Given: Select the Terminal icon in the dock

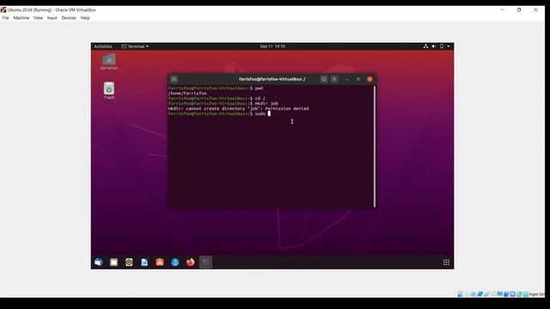Looking at the screenshot, I should click(x=205, y=262).
